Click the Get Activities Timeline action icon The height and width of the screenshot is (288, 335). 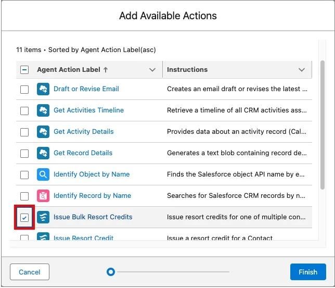[43, 110]
